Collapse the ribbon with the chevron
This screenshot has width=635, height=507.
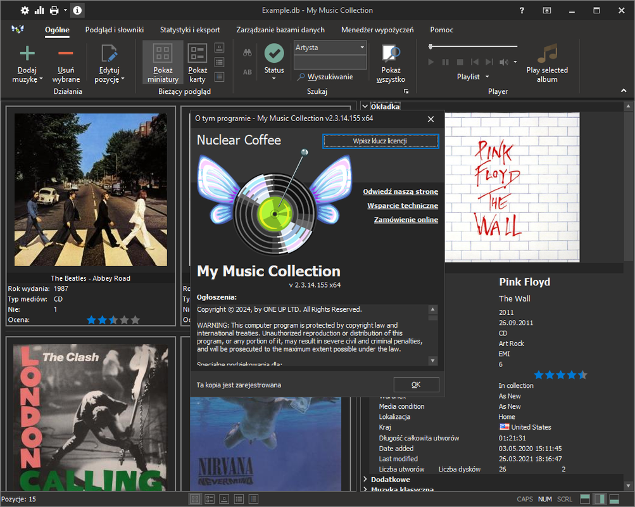coord(624,91)
